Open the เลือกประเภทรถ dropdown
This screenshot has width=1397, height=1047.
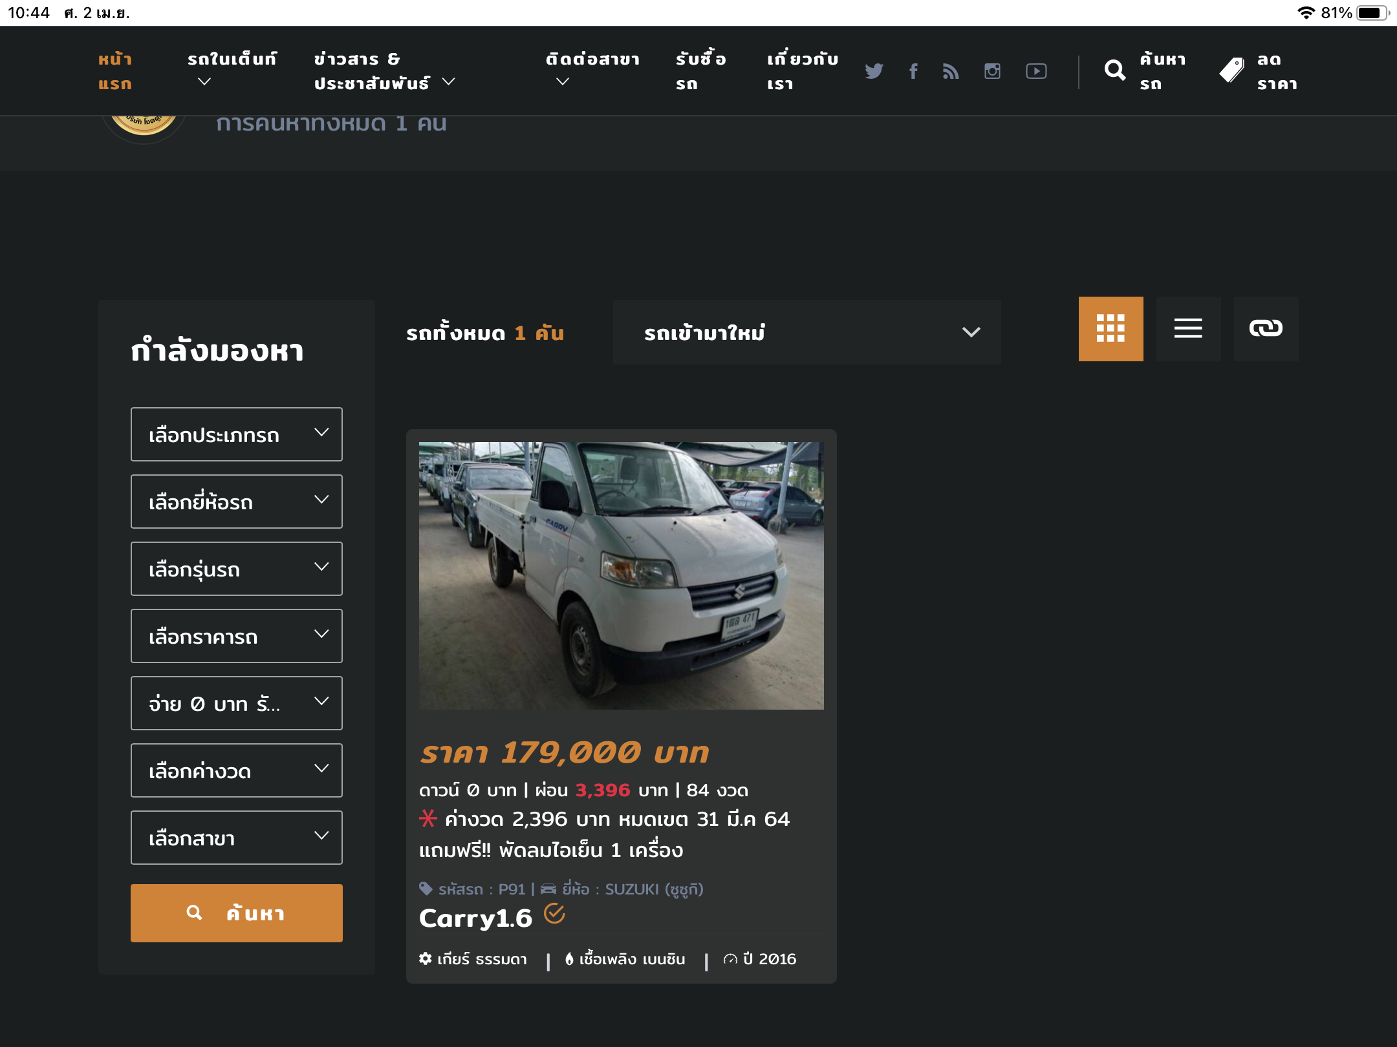(236, 434)
